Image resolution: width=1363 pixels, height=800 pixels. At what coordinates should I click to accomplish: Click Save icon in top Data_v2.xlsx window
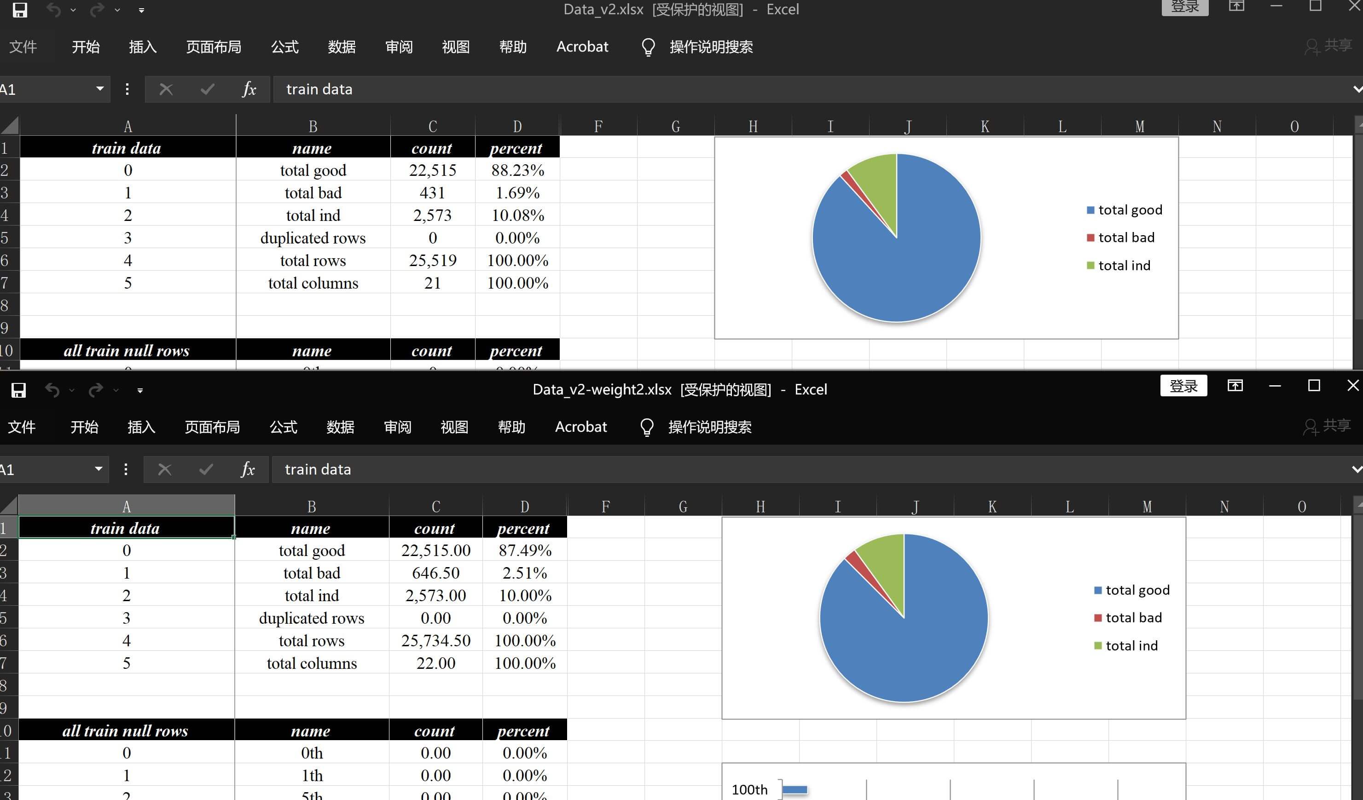pos(19,10)
